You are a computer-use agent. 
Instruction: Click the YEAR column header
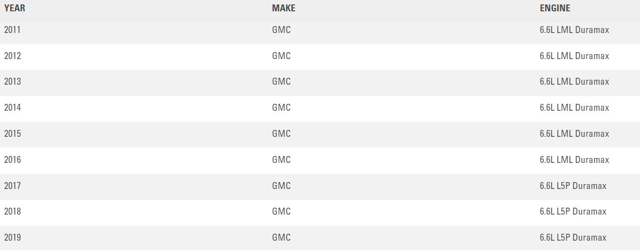click(x=15, y=8)
